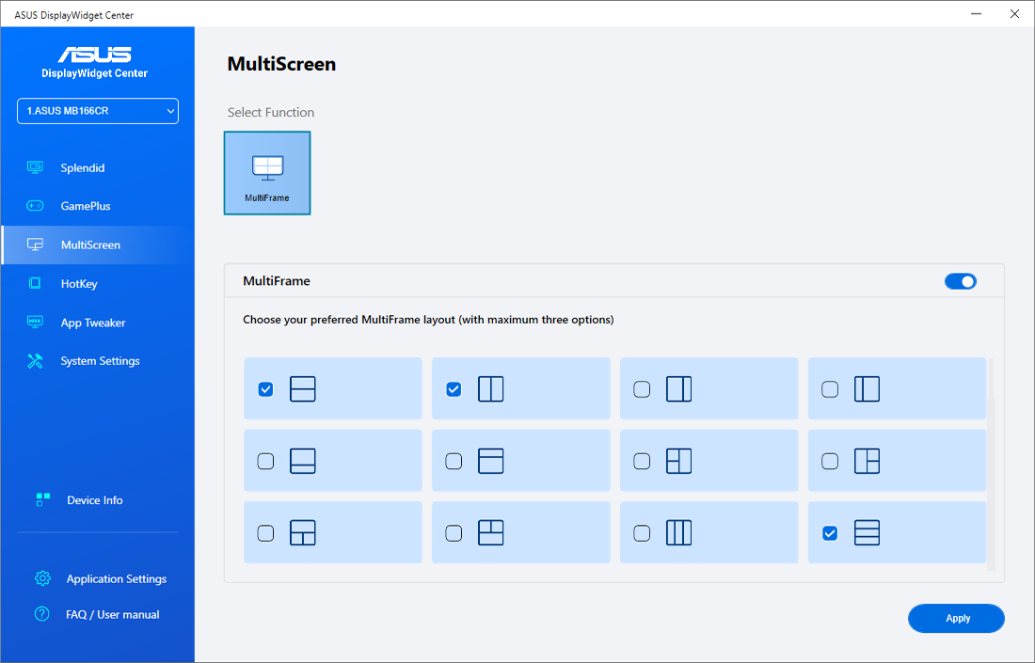Click the FAQ question mark icon
Image resolution: width=1035 pixels, height=663 pixels.
tap(41, 614)
